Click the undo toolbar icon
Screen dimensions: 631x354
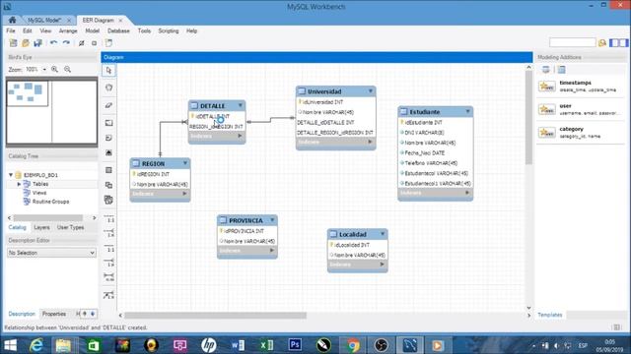[x=53, y=43]
